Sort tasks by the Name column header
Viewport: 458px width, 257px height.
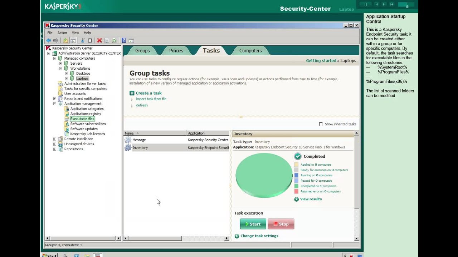pyautogui.click(x=155, y=133)
